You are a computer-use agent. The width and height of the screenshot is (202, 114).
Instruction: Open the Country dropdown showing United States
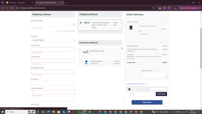coord(53,40)
